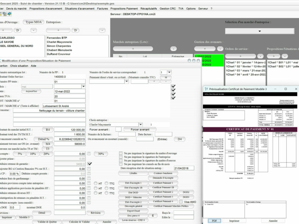Click the PDF button in the preview window
The image size is (299, 224).
(214, 220)
